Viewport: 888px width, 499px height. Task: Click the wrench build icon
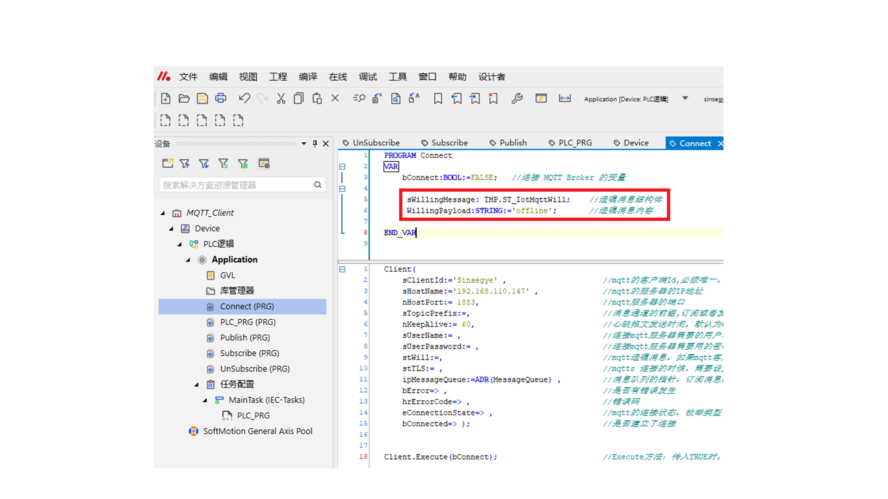(x=517, y=98)
